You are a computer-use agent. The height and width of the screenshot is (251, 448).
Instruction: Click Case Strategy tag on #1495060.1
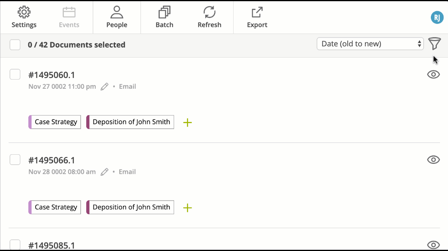click(55, 122)
